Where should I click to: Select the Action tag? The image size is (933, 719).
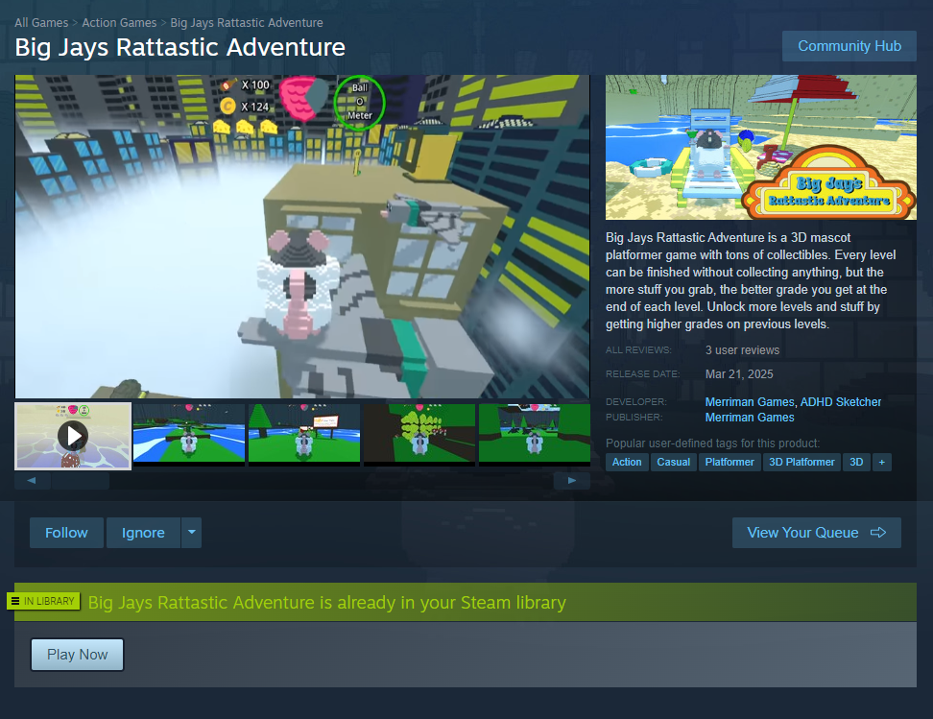click(x=627, y=462)
